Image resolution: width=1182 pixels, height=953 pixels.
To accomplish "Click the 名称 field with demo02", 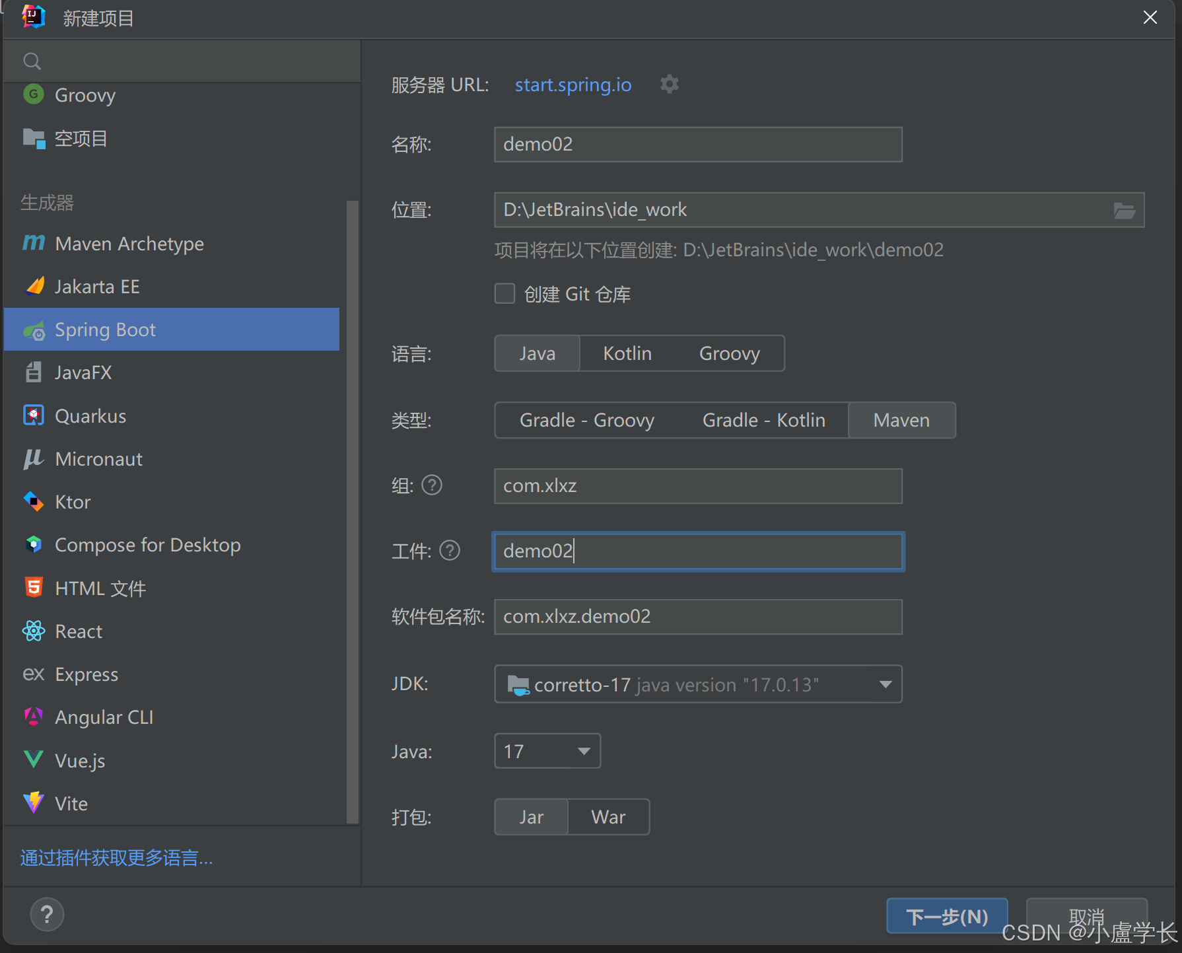I will point(698,144).
